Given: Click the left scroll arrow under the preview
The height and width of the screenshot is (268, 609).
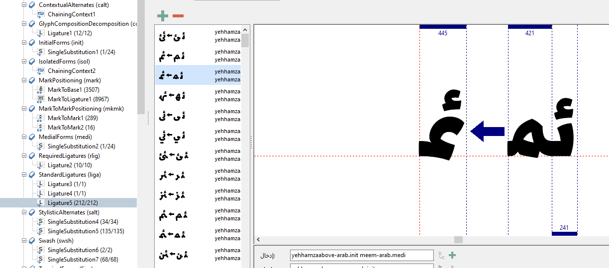Looking at the screenshot, I should [258, 240].
